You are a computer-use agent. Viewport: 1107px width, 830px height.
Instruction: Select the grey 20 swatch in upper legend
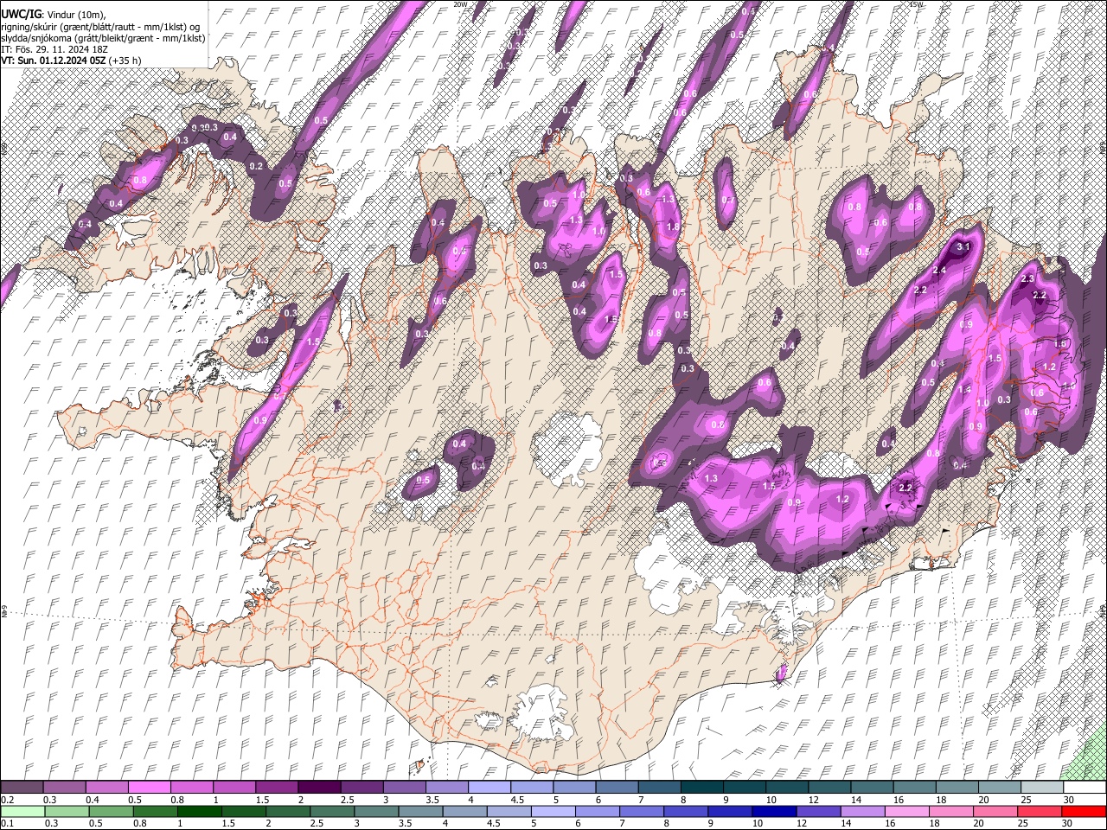tap(998, 787)
